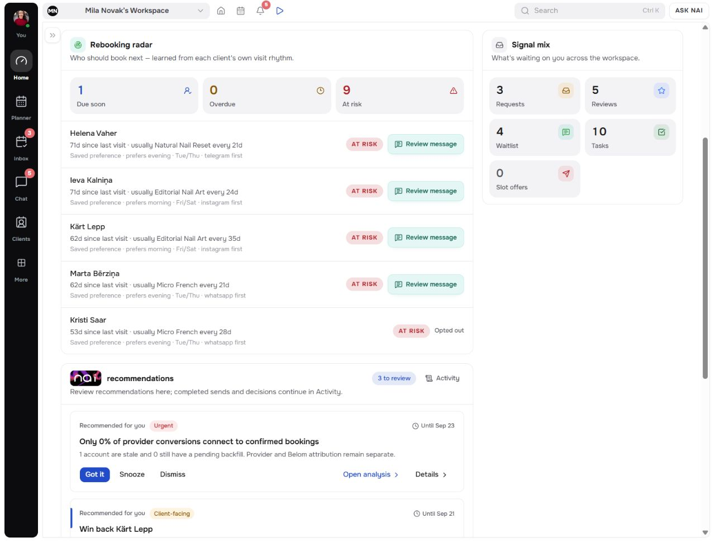Open the More menu in sidebar

[x=21, y=269]
